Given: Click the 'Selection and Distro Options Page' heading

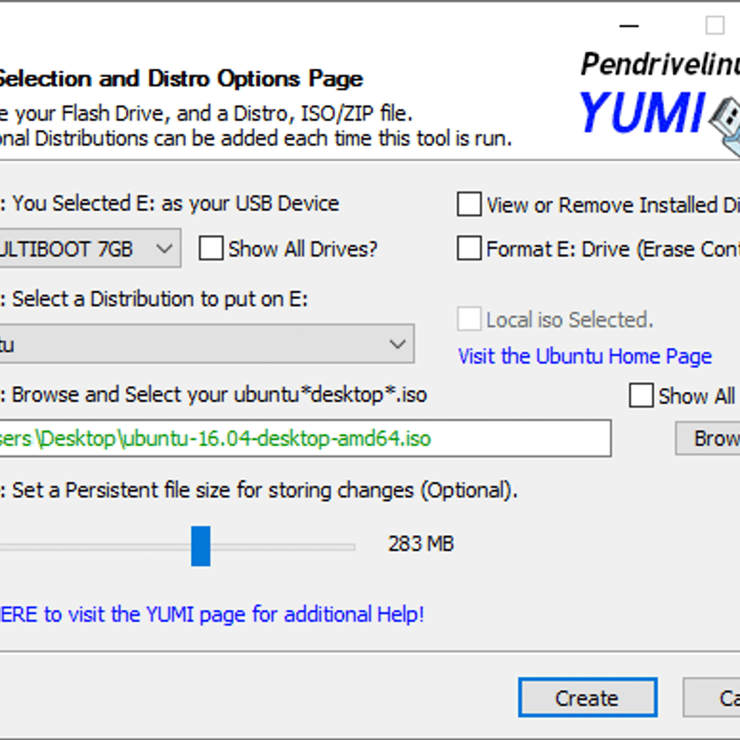Looking at the screenshot, I should 181,79.
